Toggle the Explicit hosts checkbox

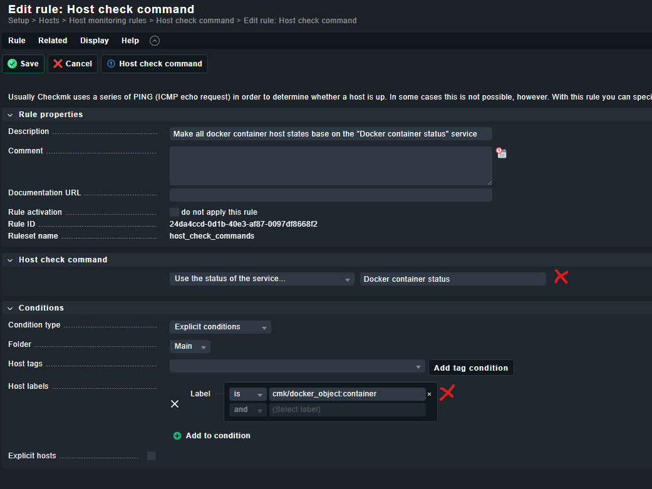(x=152, y=456)
